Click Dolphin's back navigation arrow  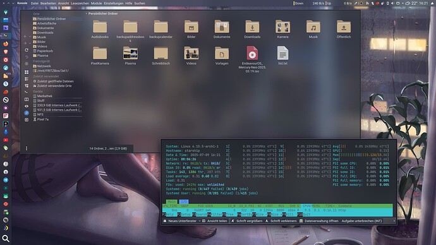(x=25, y=37)
